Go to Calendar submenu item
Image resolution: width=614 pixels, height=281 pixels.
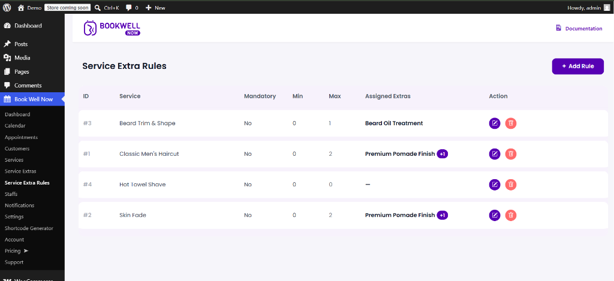15,126
